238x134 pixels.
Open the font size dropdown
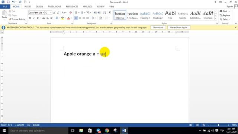[x=51, y=13]
